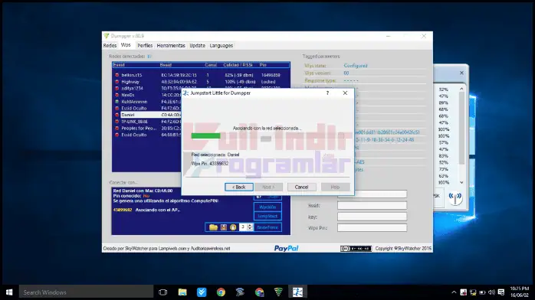
Task: Click the Calidad / RSSI column header
Action: coord(238,65)
